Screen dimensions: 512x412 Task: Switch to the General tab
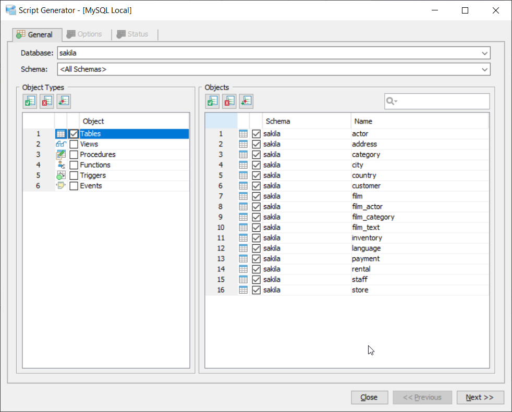(35, 34)
